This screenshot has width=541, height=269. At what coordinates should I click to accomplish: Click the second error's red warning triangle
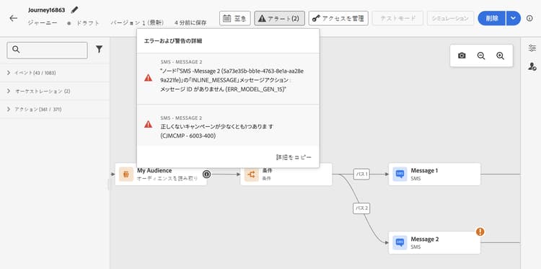[148, 124]
